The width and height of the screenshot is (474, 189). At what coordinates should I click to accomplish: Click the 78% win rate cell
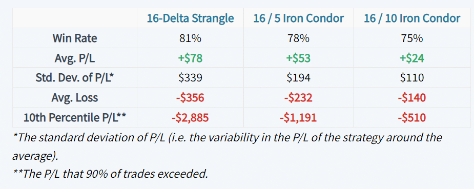tap(298, 38)
